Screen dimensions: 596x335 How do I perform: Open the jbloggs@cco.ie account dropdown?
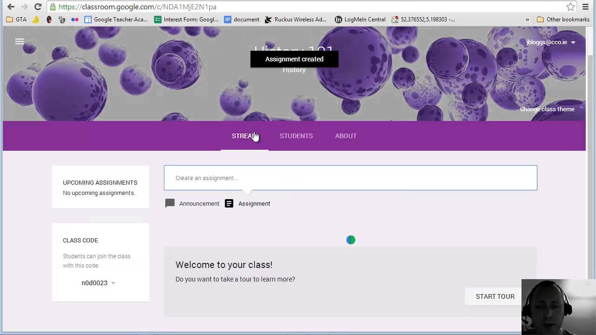pyautogui.click(x=551, y=42)
